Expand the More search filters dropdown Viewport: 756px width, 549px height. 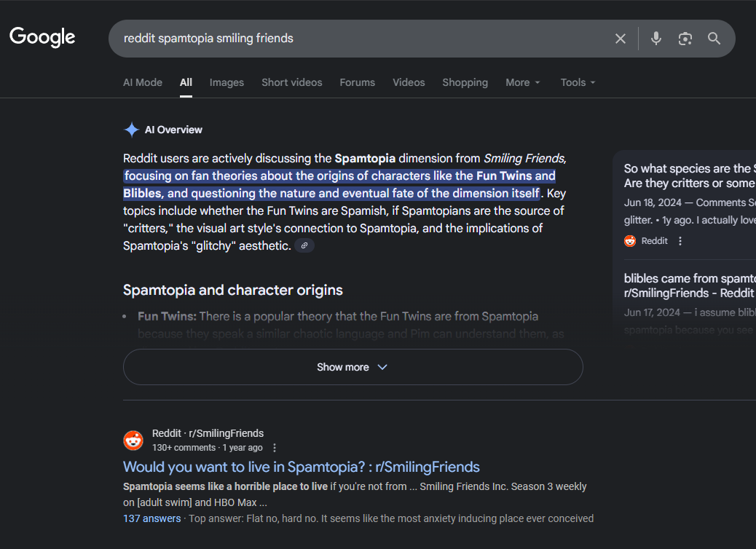tap(523, 82)
